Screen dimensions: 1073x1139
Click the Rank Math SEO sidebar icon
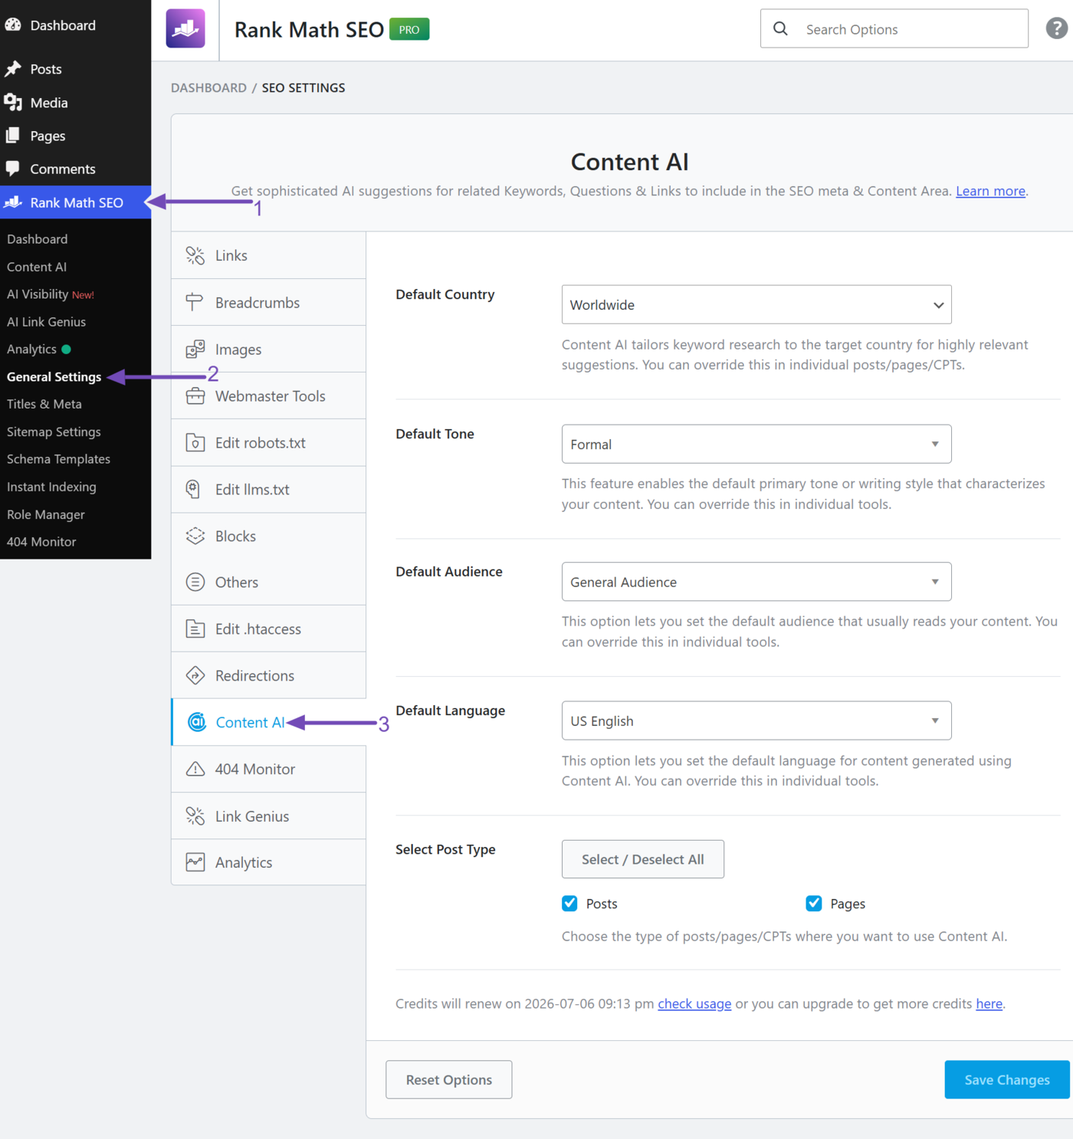[x=13, y=202]
